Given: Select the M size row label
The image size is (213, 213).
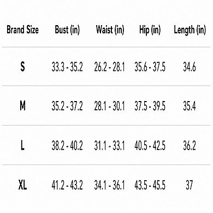Looking at the screenshot, I should pos(22,106).
